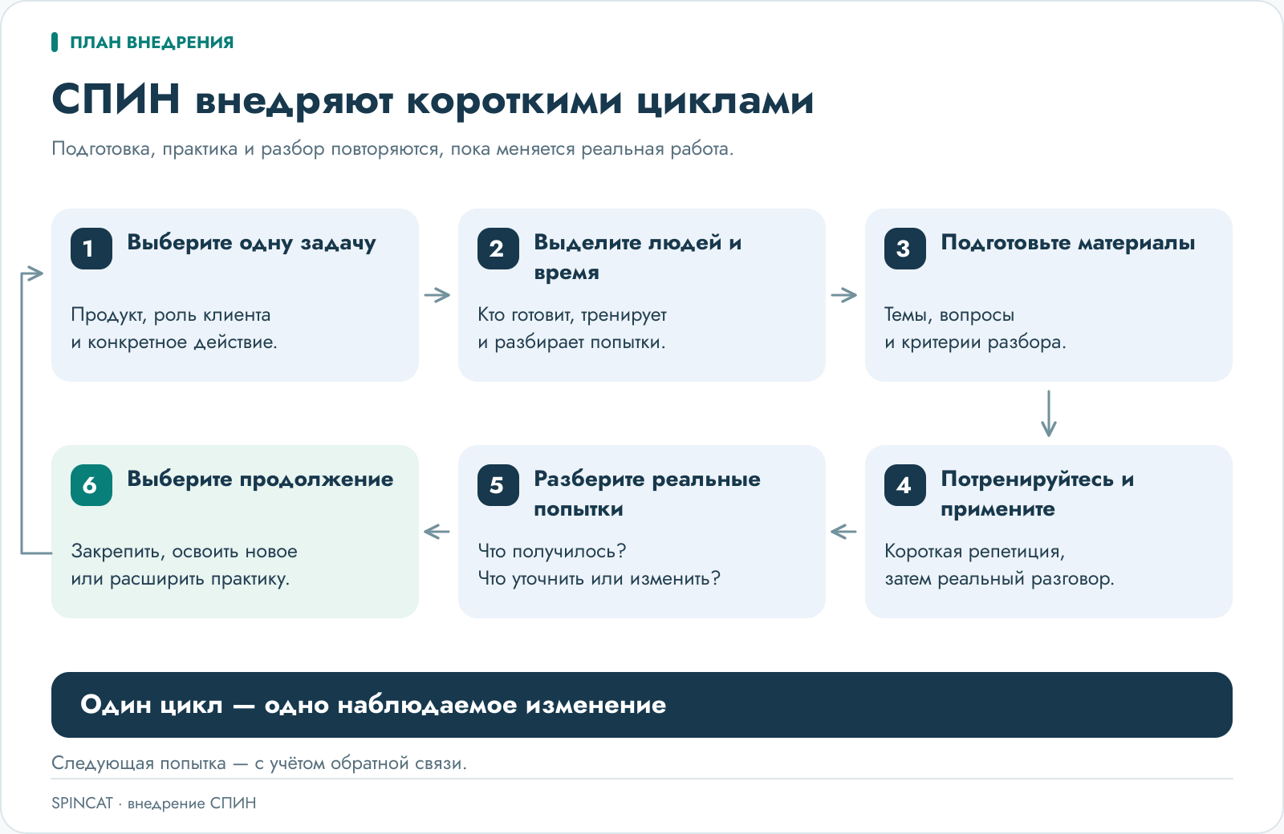Select the "ПЛАН ВНЕДРЕНИЯ" section label

pyautogui.click(x=152, y=43)
